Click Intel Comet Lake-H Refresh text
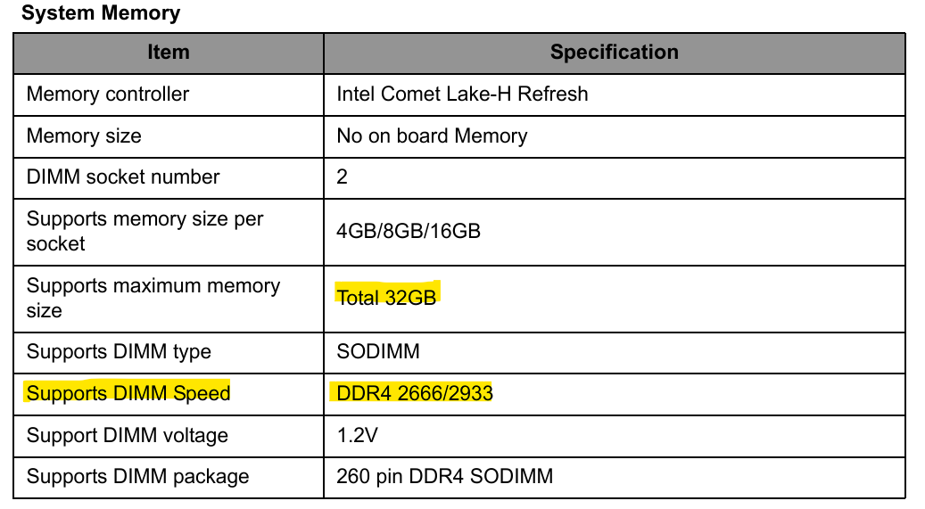 point(462,94)
